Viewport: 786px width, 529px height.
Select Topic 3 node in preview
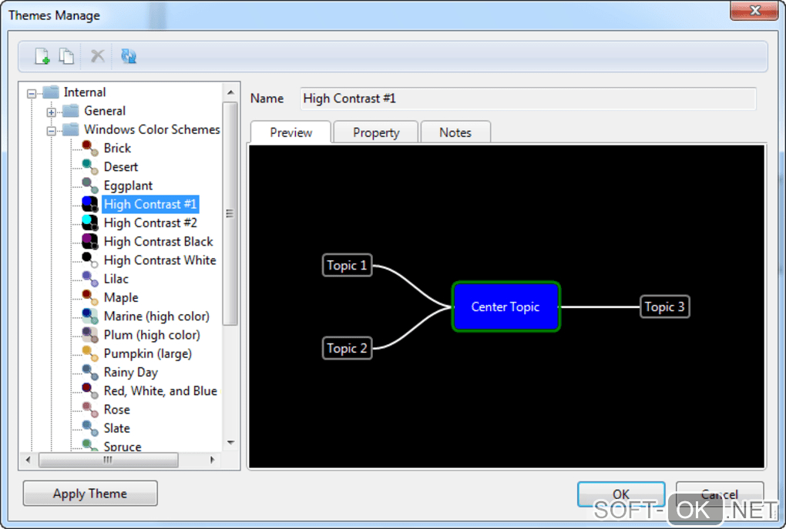pos(665,306)
